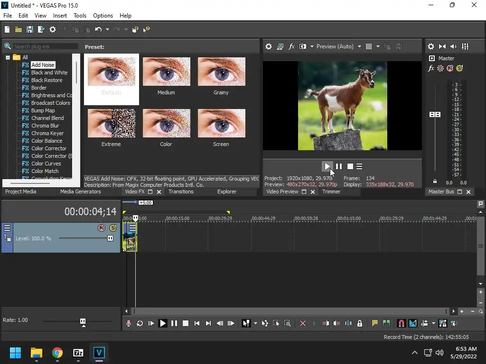Toggle preview overlays grid icon
Image resolution: width=486 pixels, height=364 pixels.
coord(368,46)
